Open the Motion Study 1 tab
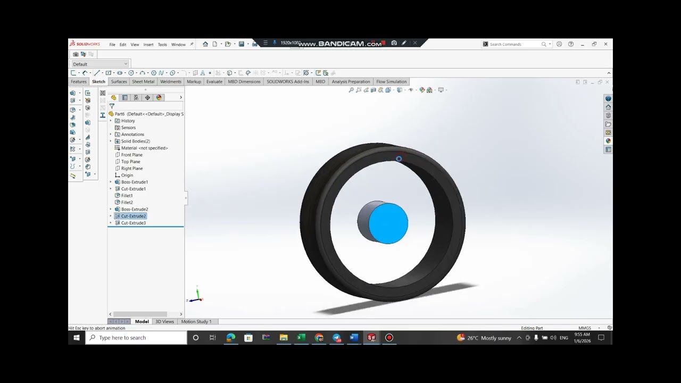Image resolution: width=681 pixels, height=383 pixels. pyautogui.click(x=196, y=321)
